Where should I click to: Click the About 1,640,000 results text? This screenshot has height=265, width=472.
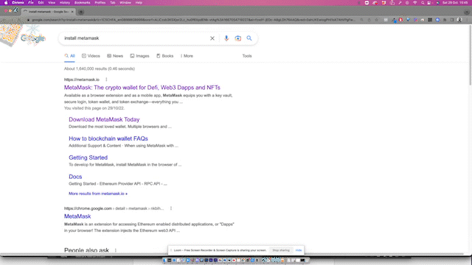tap(100, 68)
